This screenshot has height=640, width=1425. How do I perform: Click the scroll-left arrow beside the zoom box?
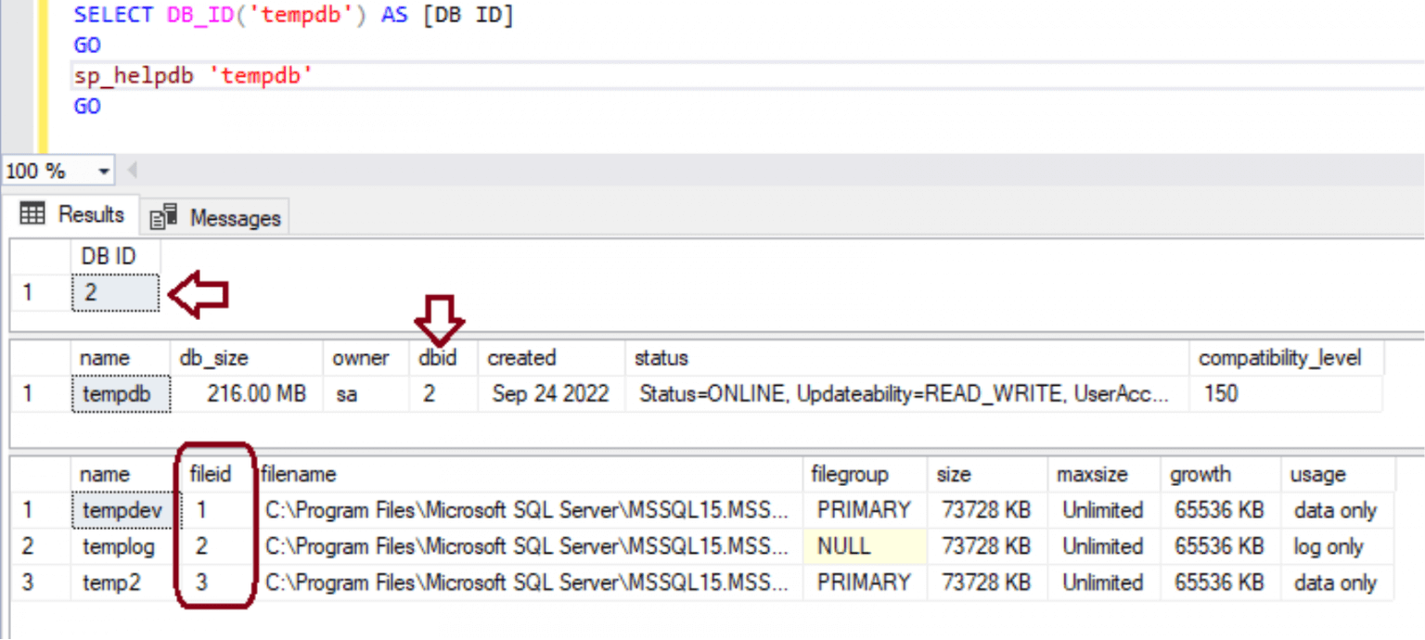pyautogui.click(x=132, y=172)
